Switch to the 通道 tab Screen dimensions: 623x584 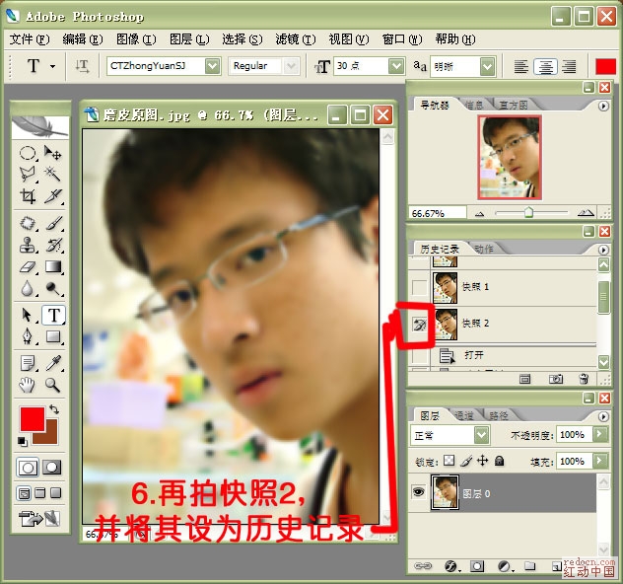[463, 416]
